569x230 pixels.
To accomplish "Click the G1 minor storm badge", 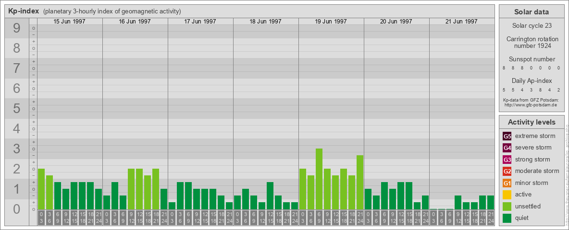I will [507, 183].
